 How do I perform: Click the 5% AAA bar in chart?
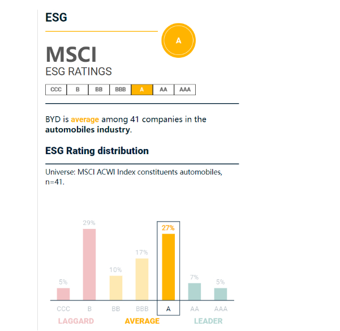pyautogui.click(x=221, y=294)
